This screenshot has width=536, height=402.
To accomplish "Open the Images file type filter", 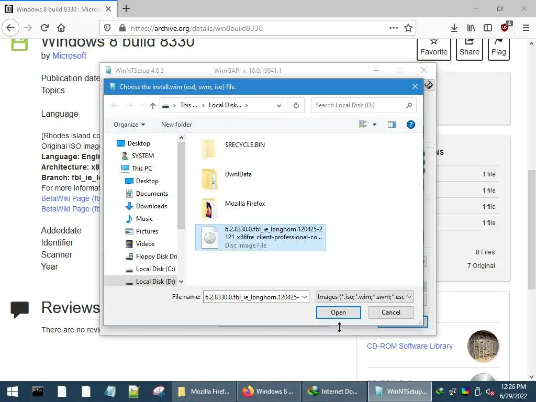I will click(364, 297).
